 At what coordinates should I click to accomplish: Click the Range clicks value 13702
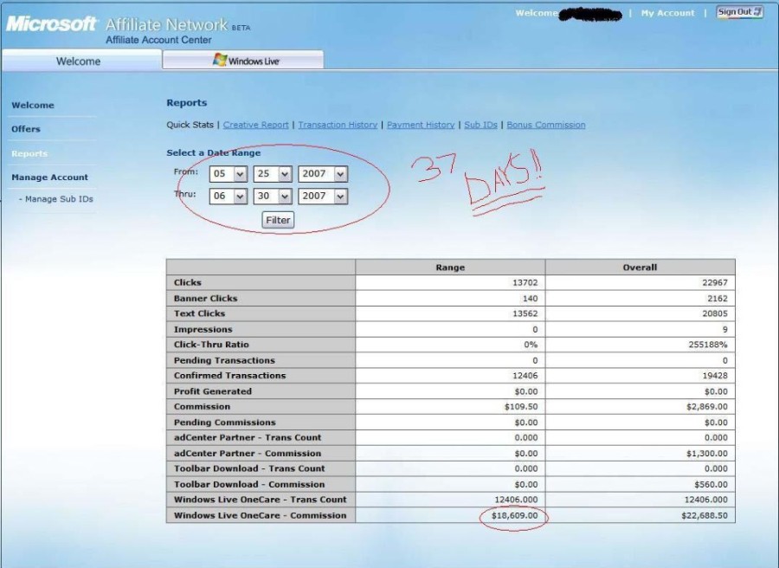(x=525, y=283)
